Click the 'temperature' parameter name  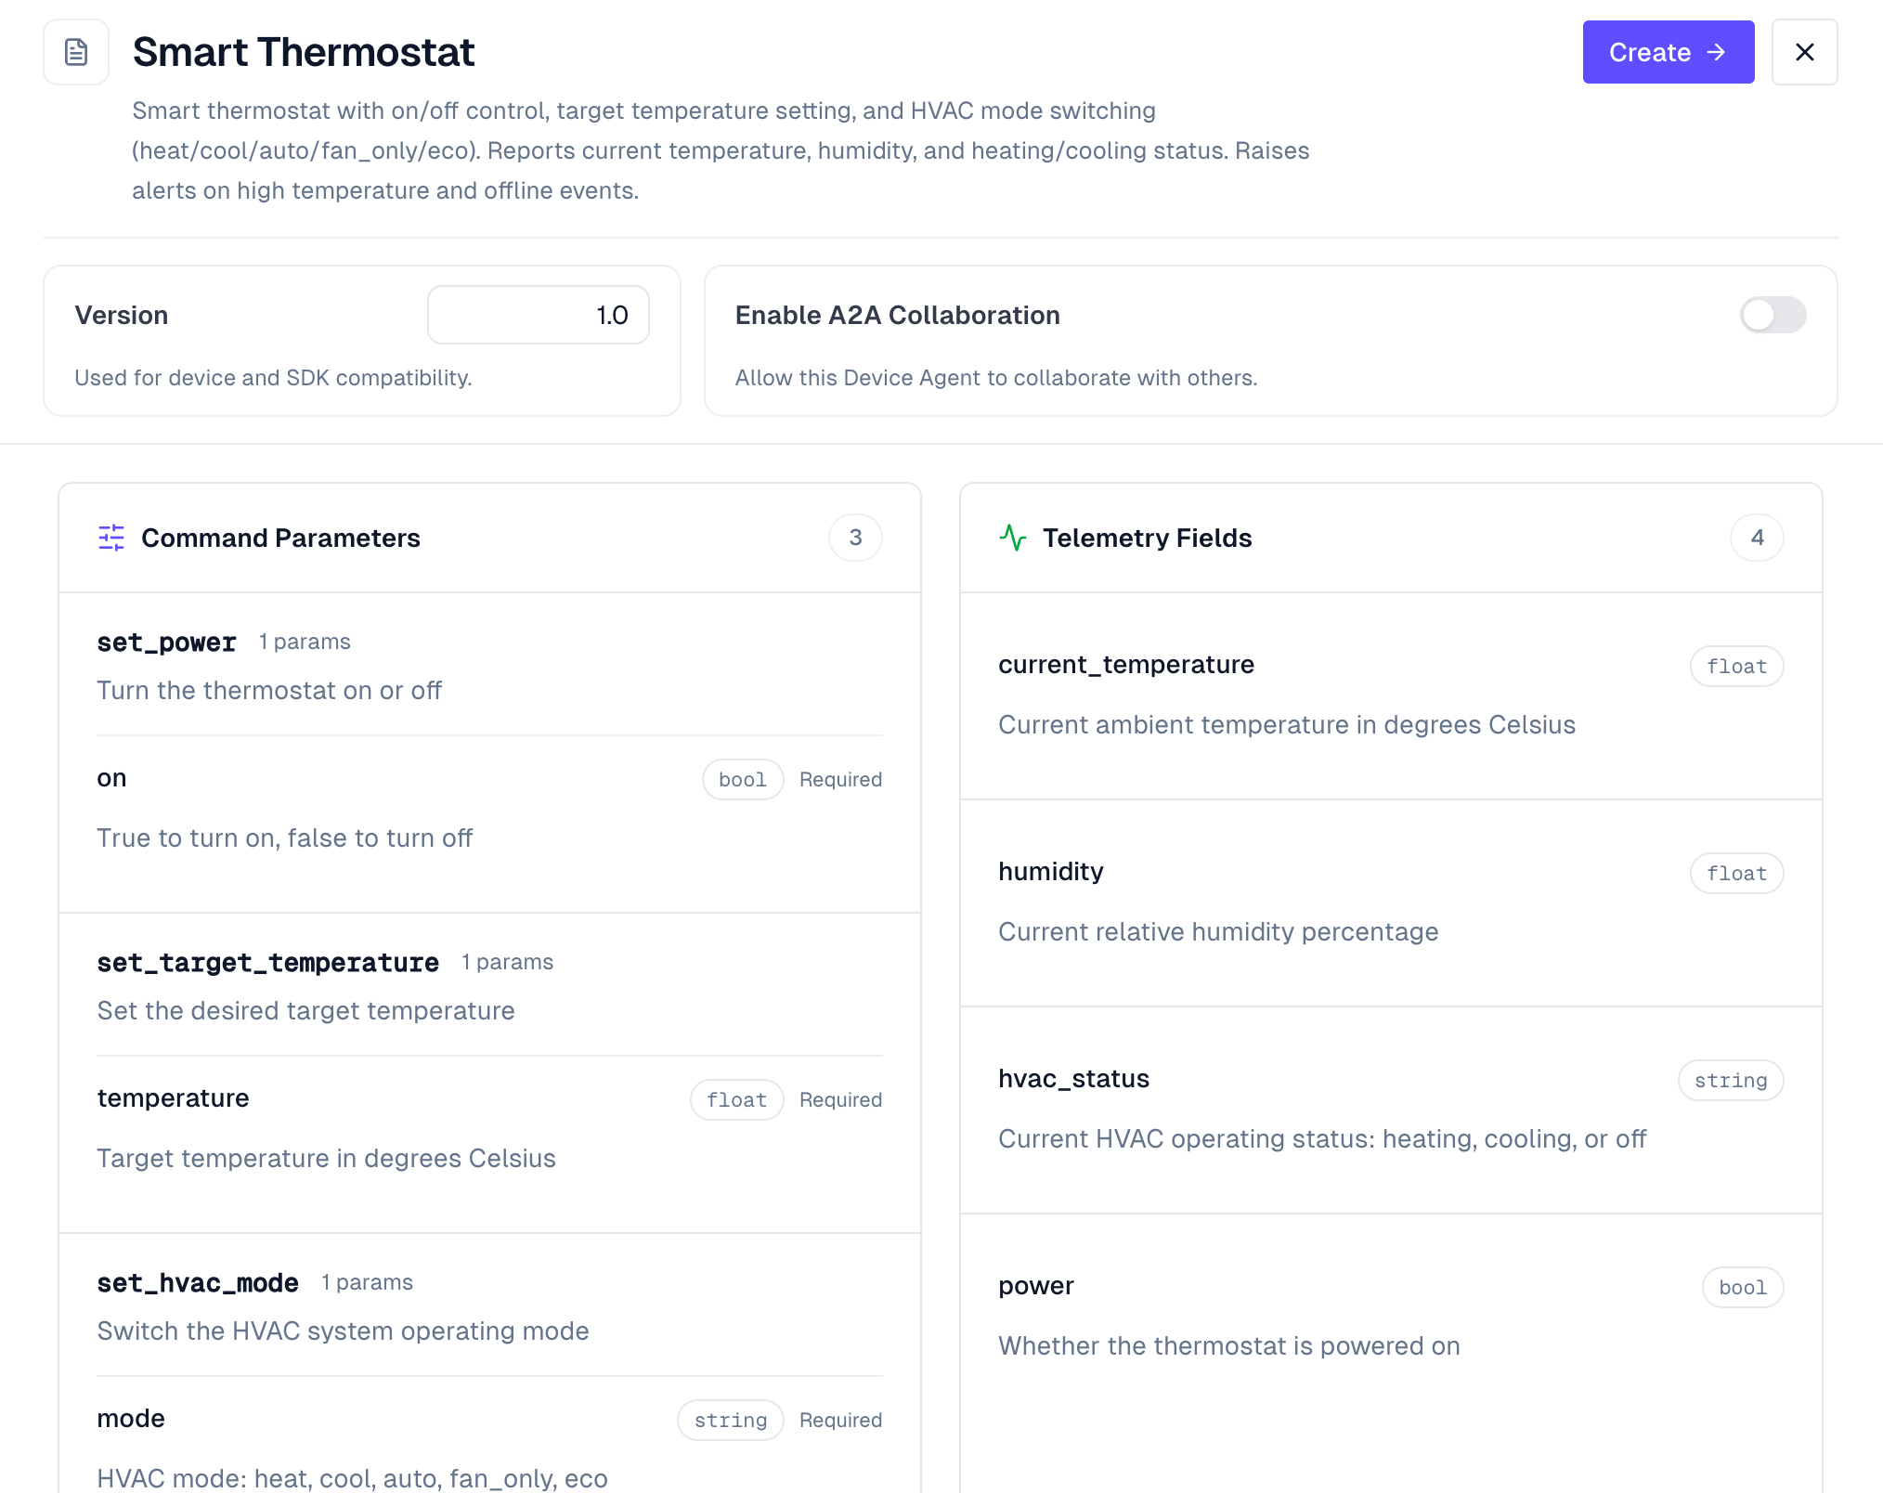tap(174, 1098)
